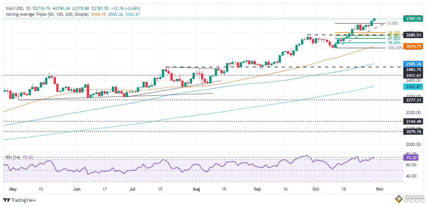Select the Fibonacci 0.00% level label
Screen dimensions: 427x206
[393, 23]
